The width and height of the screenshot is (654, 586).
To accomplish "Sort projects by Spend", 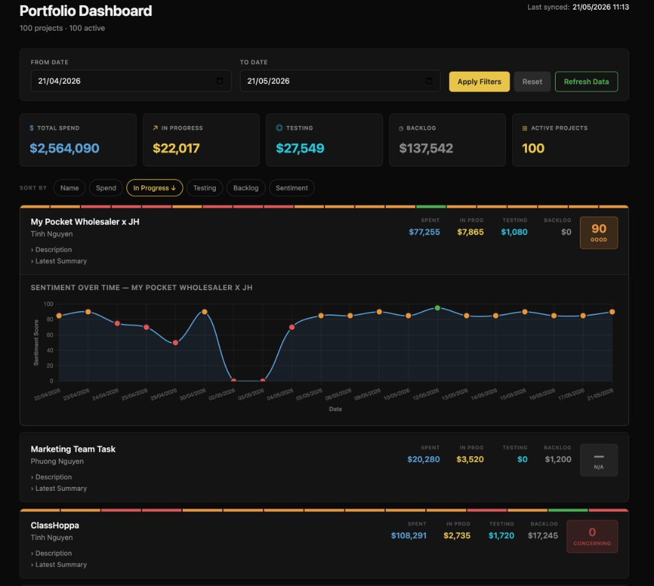I will click(x=106, y=188).
